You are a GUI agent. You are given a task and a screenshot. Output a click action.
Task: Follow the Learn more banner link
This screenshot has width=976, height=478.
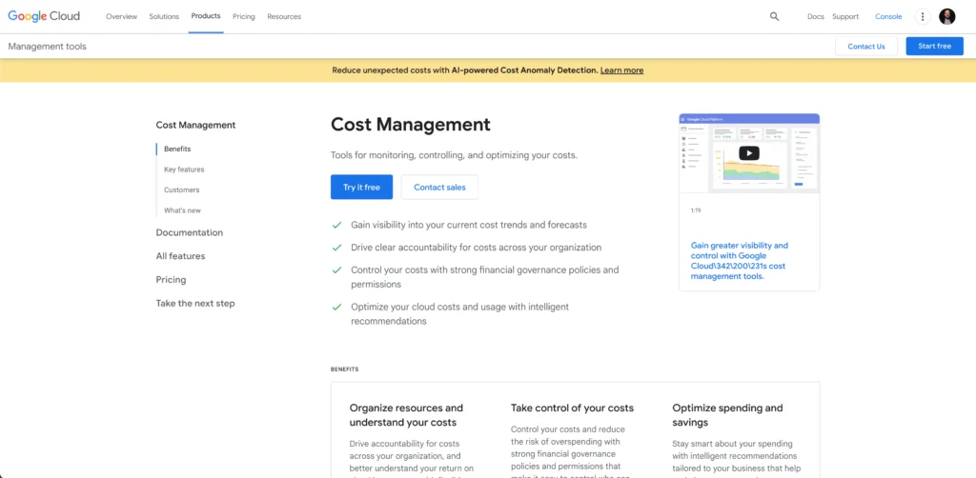pos(621,70)
